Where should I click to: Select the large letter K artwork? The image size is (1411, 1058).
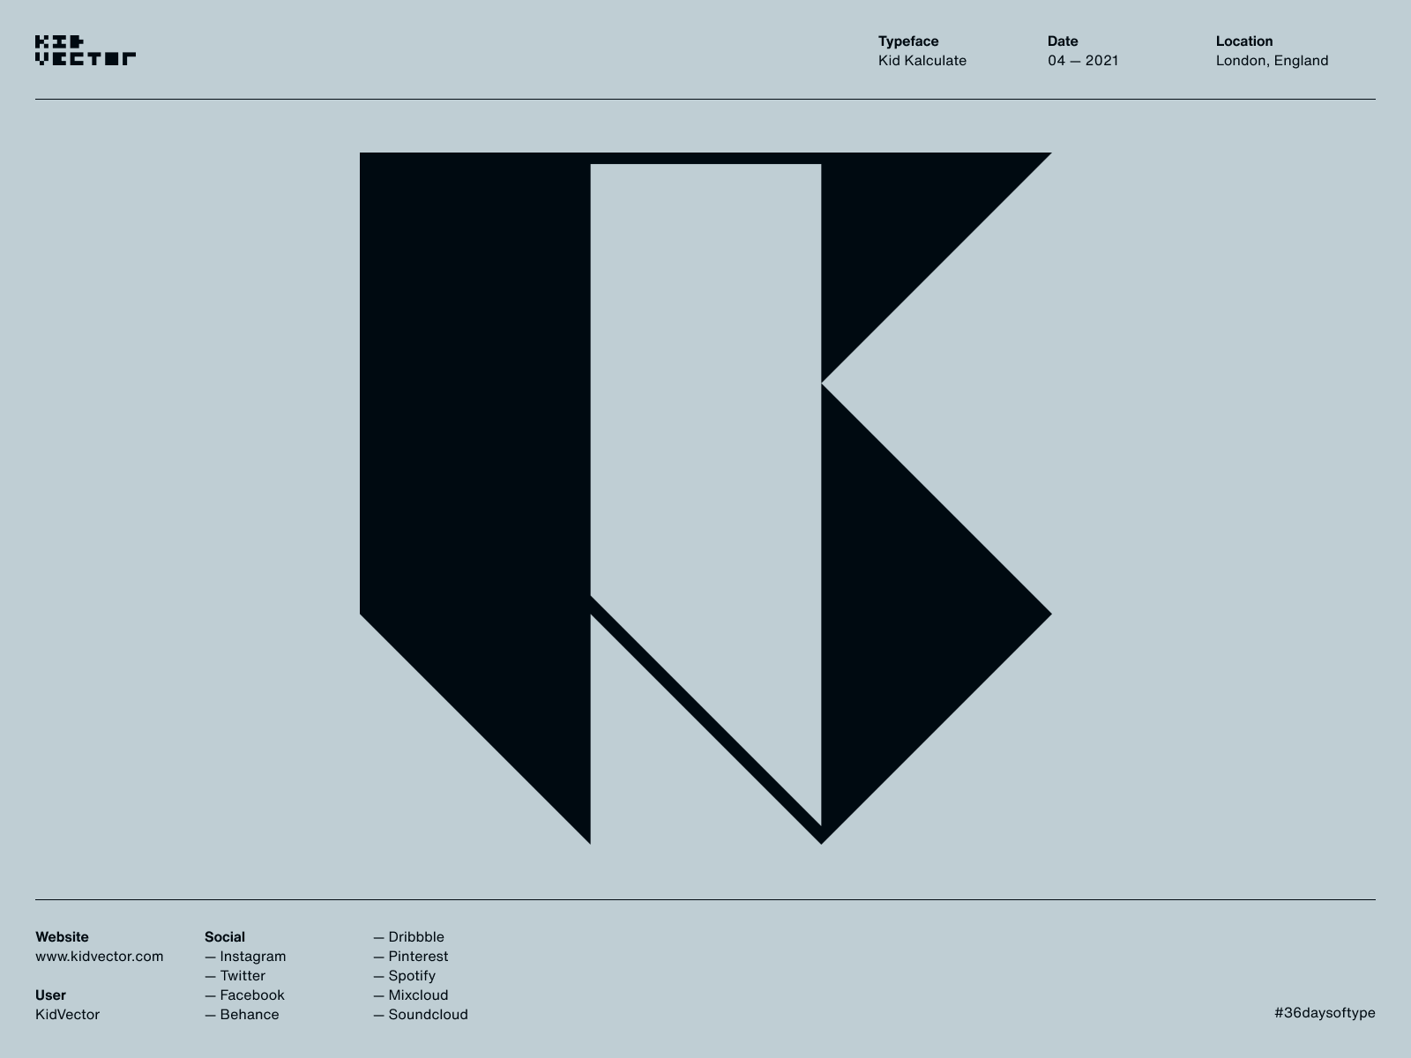[x=705, y=494]
